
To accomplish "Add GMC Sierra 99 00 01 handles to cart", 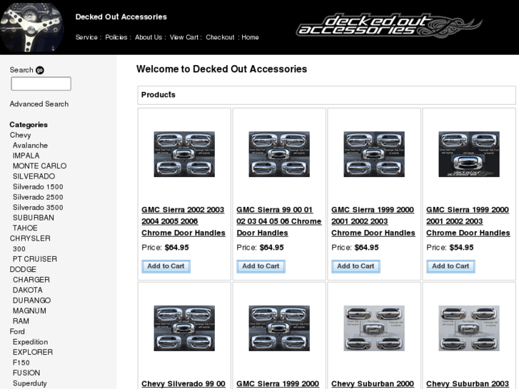I will [x=261, y=266].
